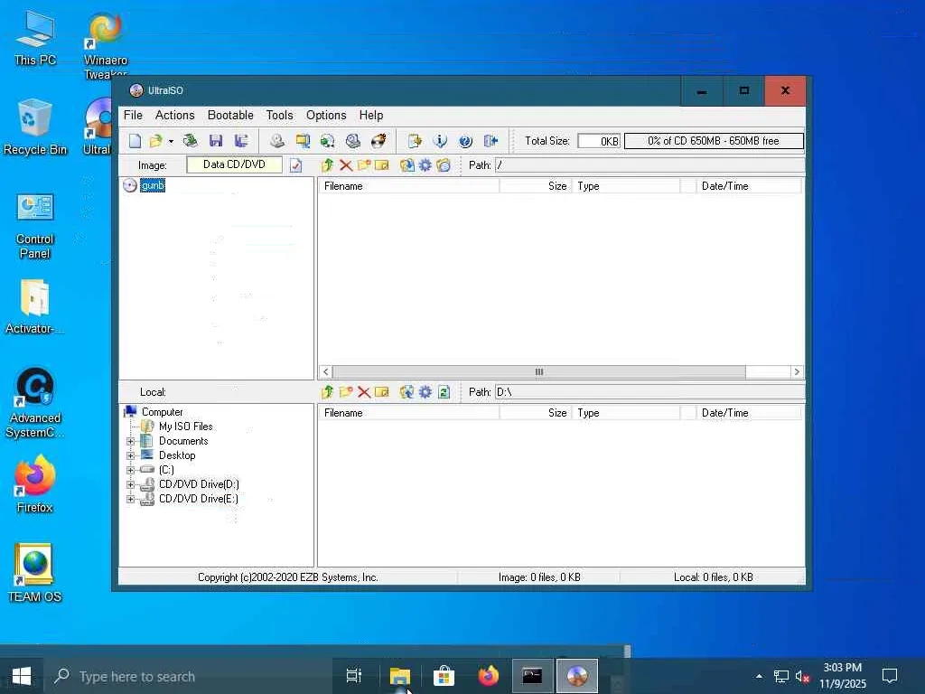This screenshot has width=925, height=694.
Task: Open the File menu
Action: [133, 115]
